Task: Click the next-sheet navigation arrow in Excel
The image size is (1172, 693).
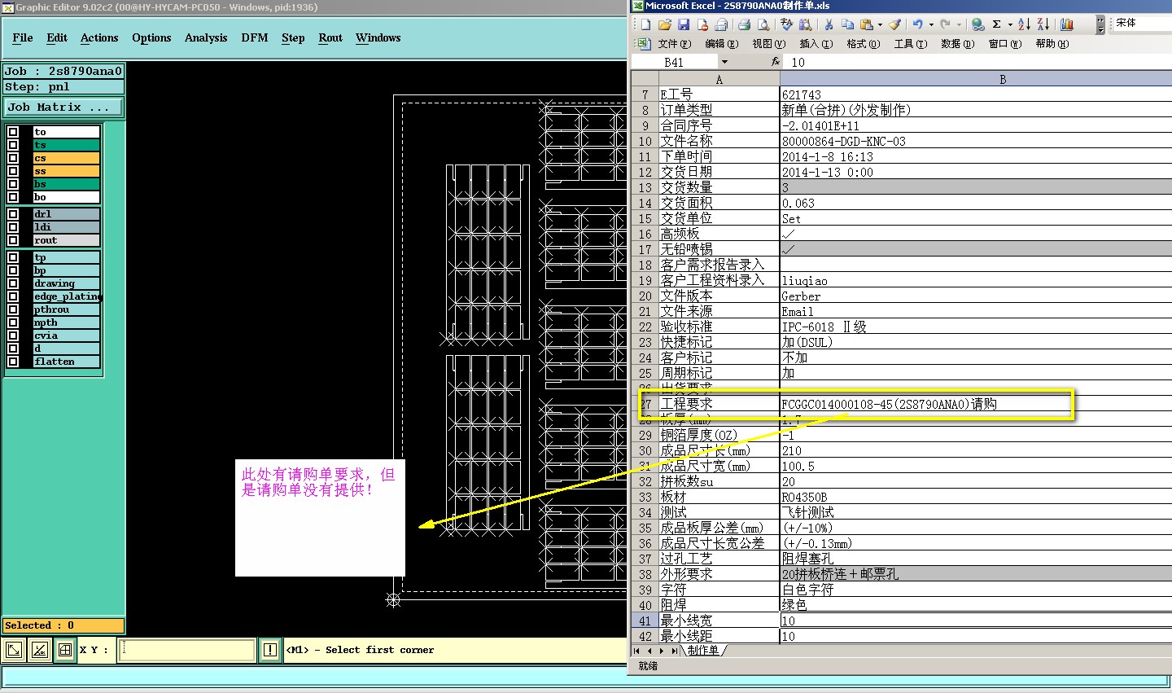Action: pos(662,651)
